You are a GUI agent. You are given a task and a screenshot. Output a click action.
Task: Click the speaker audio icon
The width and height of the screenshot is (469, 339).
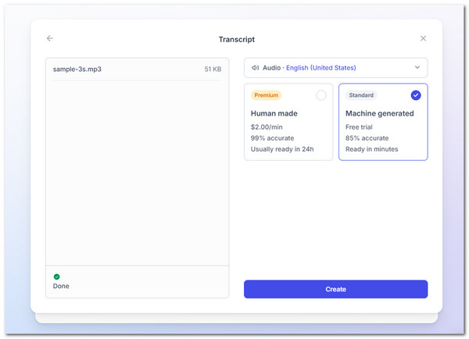[255, 67]
